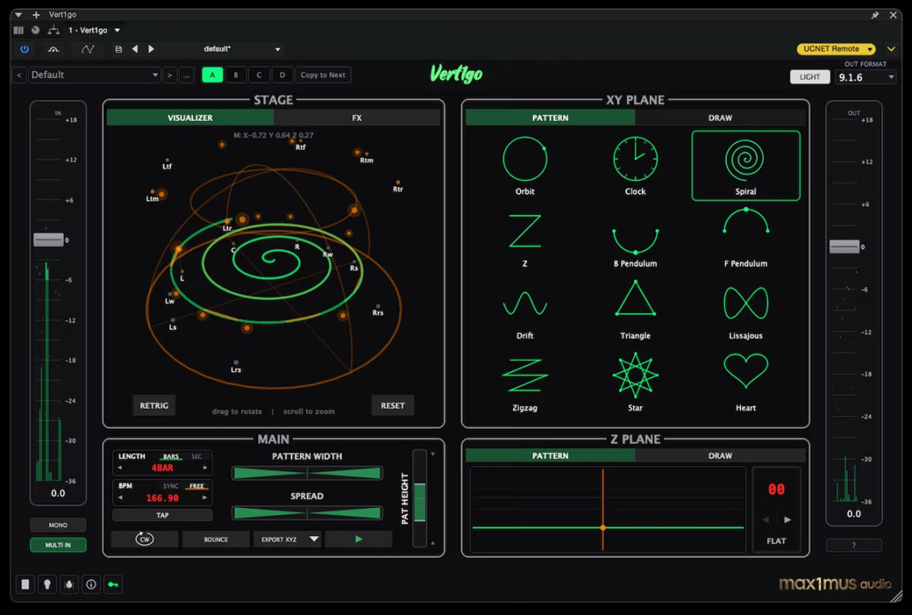Viewport: 912px width, 615px height.
Task: Toggle the plugin power bypass icon
Action: tap(24, 49)
